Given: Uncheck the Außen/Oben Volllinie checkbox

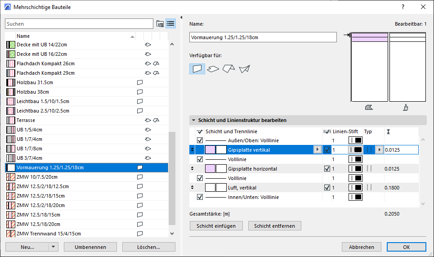Looking at the screenshot, I should point(200,140).
